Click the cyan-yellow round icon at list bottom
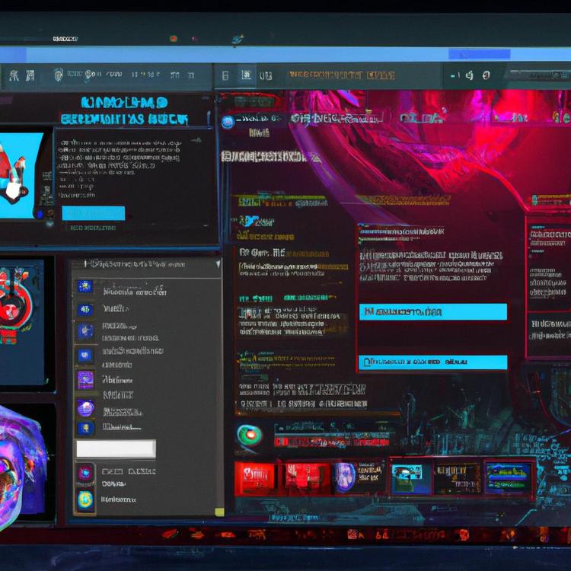571x571 pixels. coord(85,499)
